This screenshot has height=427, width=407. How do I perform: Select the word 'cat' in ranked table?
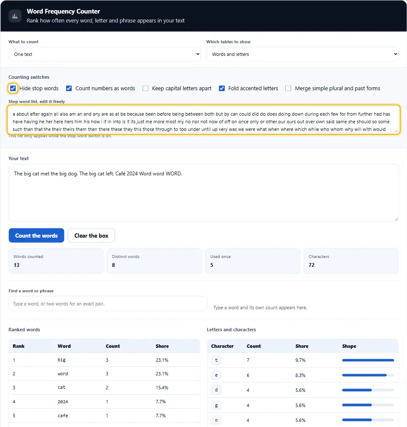61,388
